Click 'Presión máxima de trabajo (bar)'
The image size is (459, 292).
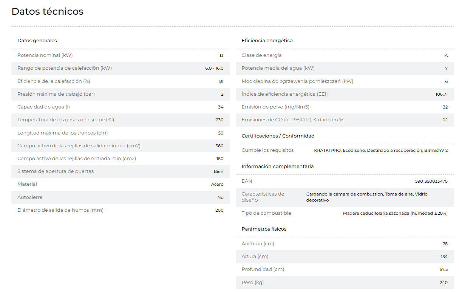[x=56, y=94]
